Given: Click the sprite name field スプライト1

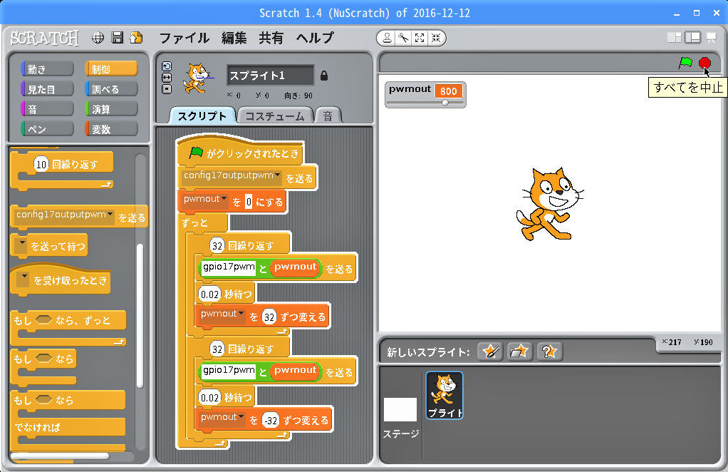Looking at the screenshot, I should (x=270, y=76).
